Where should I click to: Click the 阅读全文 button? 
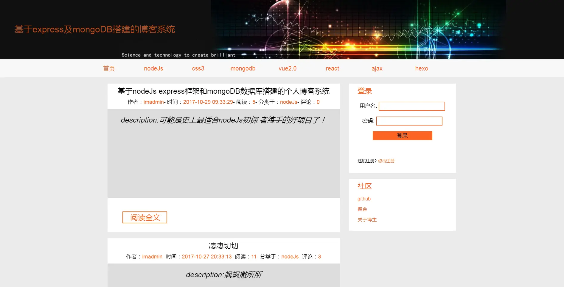145,217
